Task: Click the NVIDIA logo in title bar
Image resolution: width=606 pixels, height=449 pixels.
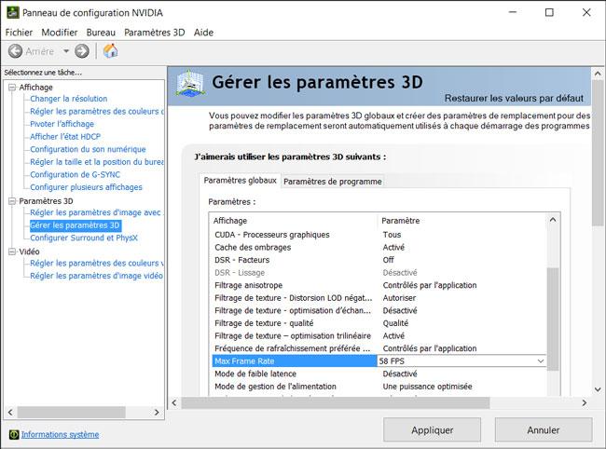Action: pos(12,13)
